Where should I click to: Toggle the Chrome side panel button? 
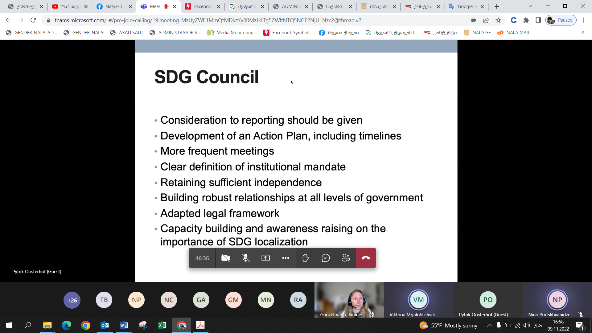tap(538, 20)
